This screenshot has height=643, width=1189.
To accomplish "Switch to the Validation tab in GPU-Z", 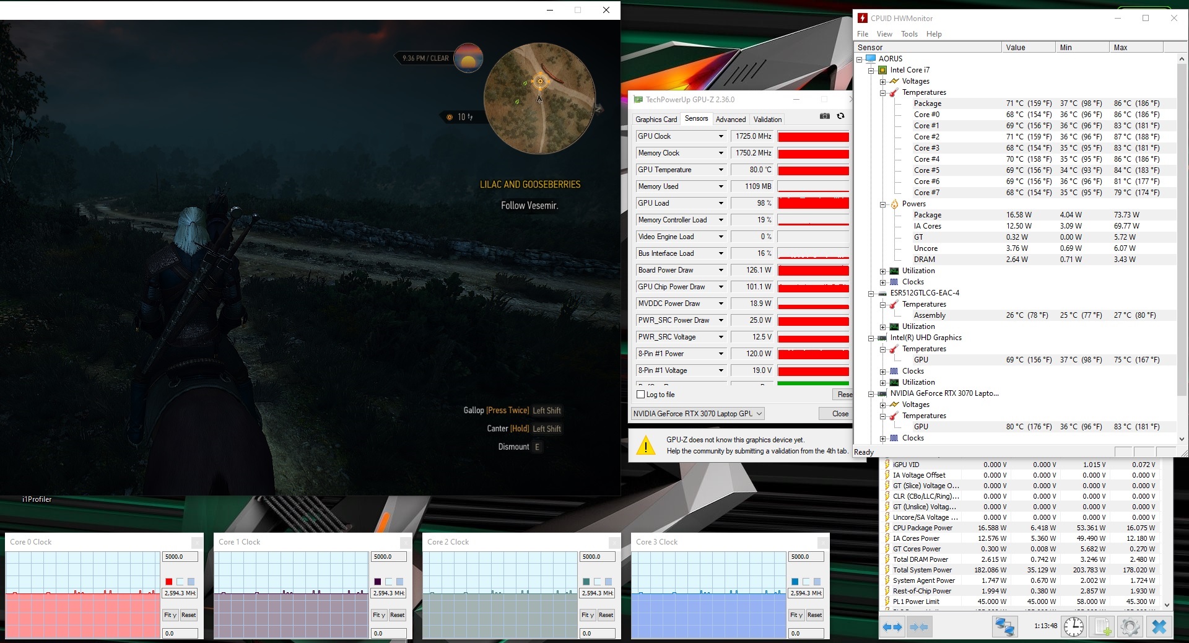I will [767, 120].
